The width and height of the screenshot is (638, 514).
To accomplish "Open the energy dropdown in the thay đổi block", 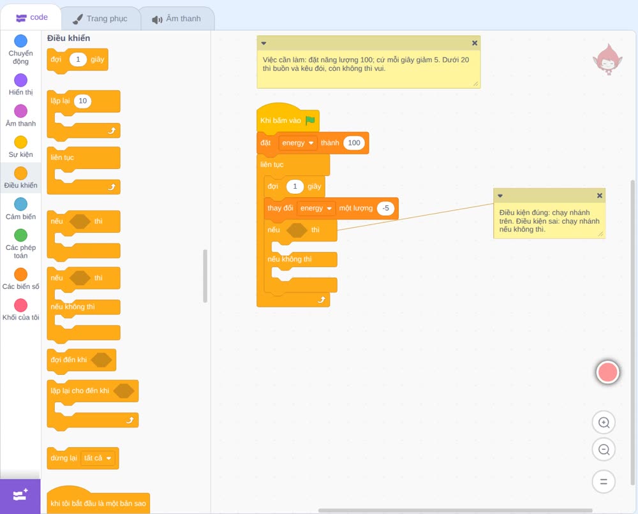I will 316,208.
